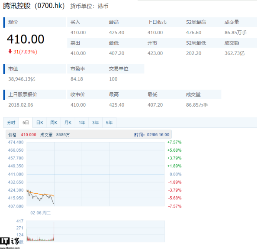This screenshot has height=251, width=267.
Task: Click the 市值 header
Action: click(13, 69)
